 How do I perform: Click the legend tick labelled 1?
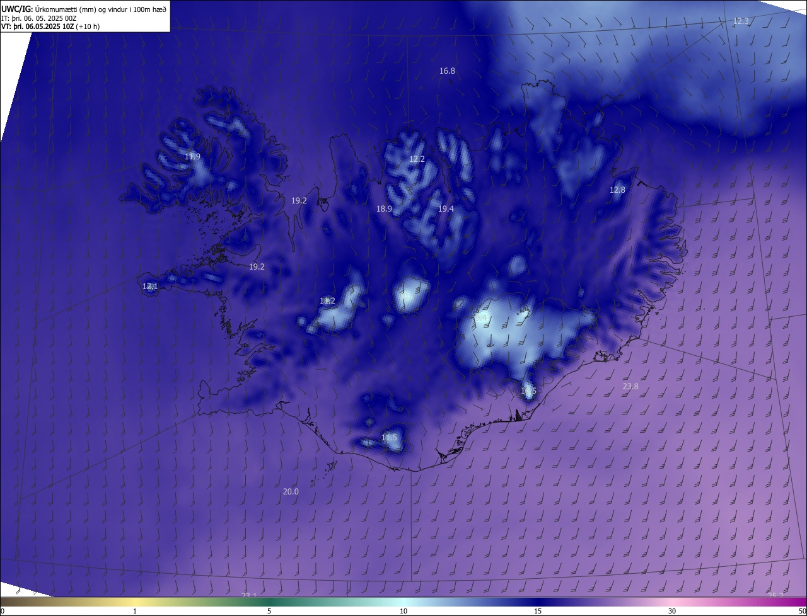click(135, 612)
